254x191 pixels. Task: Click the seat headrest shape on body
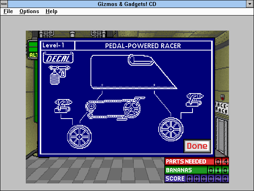[141, 60]
